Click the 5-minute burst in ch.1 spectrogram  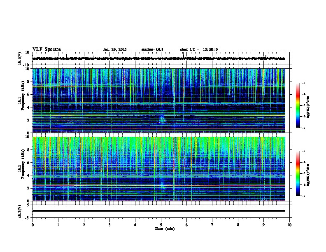[x=162, y=119]
